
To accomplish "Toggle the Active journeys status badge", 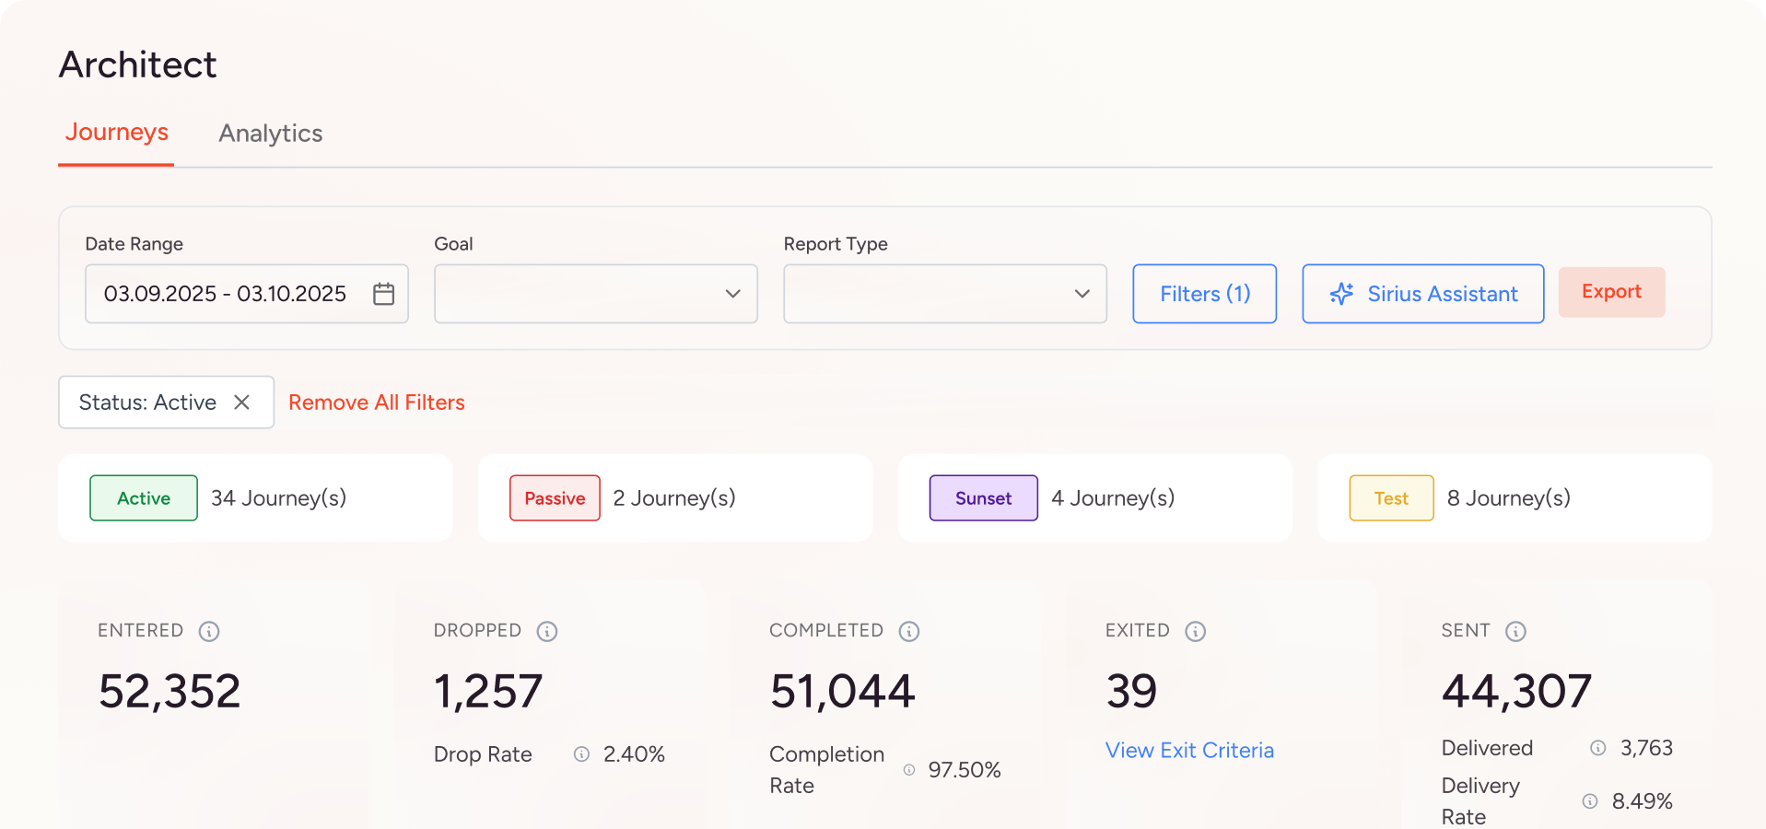I will click(x=144, y=498).
